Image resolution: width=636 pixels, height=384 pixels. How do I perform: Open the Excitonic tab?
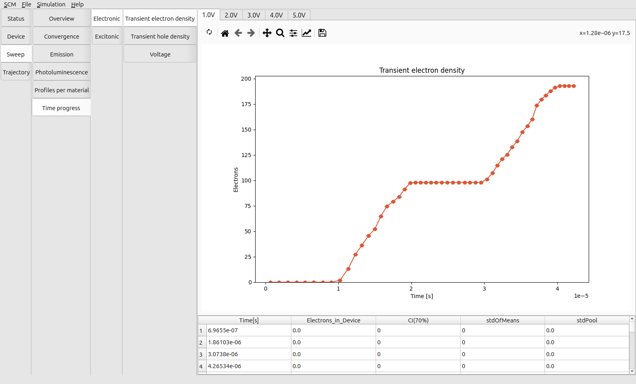pyautogui.click(x=107, y=37)
